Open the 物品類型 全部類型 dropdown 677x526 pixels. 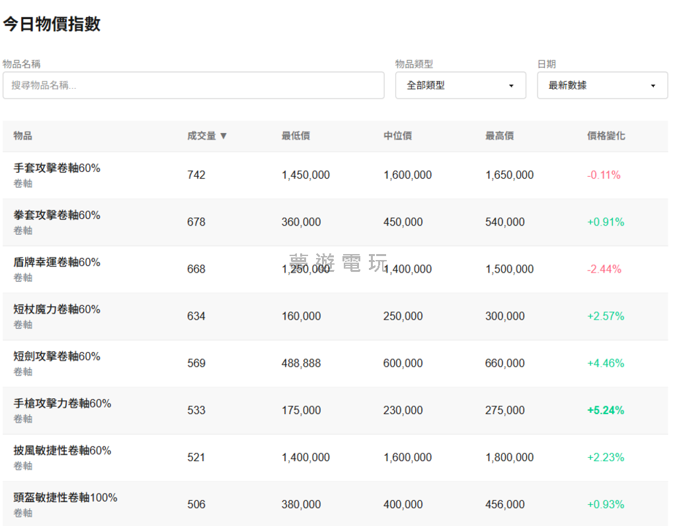pos(460,85)
